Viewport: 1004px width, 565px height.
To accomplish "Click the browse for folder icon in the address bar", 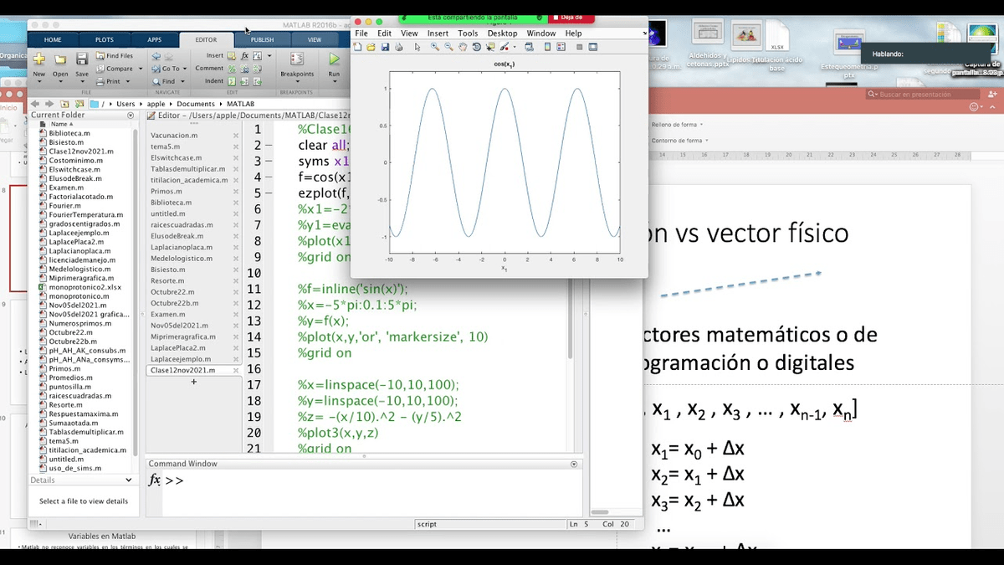I will click(79, 103).
